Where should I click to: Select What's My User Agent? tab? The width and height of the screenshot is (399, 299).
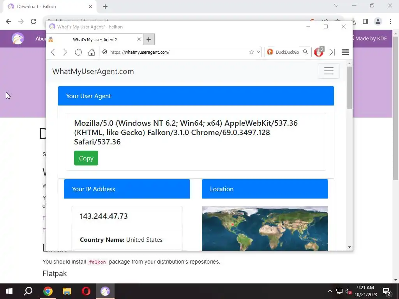[95, 40]
